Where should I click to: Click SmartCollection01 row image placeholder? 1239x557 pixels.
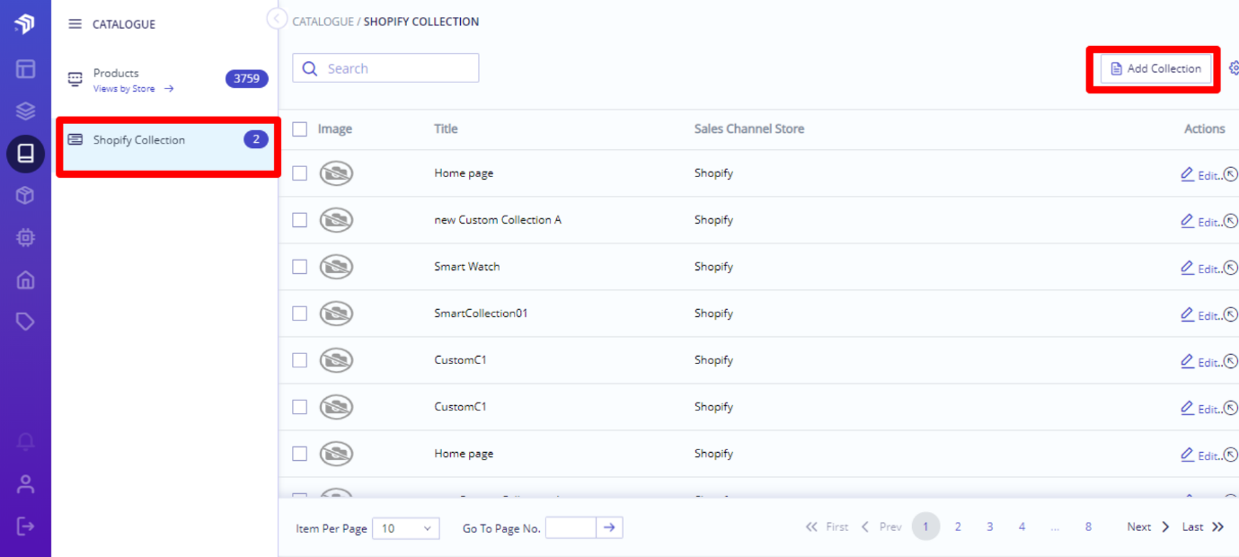click(x=336, y=314)
